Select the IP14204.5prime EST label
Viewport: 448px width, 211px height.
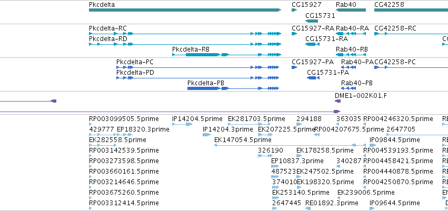[x=197, y=119]
